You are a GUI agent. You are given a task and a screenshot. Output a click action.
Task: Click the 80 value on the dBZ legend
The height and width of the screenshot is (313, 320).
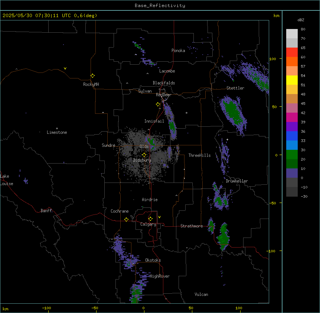pyautogui.click(x=303, y=29)
